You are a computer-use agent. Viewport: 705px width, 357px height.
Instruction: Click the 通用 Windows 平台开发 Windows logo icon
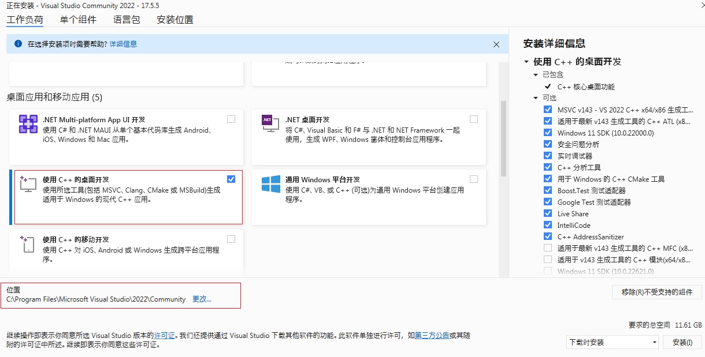270,185
